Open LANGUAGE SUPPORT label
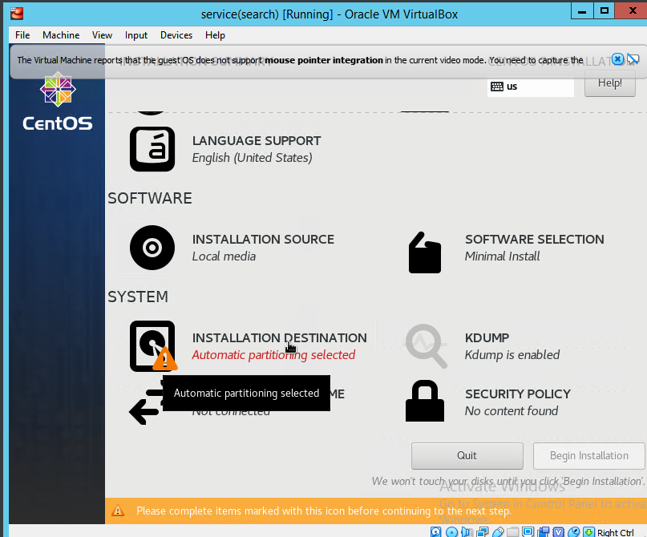The height and width of the screenshot is (537, 647). point(257,140)
